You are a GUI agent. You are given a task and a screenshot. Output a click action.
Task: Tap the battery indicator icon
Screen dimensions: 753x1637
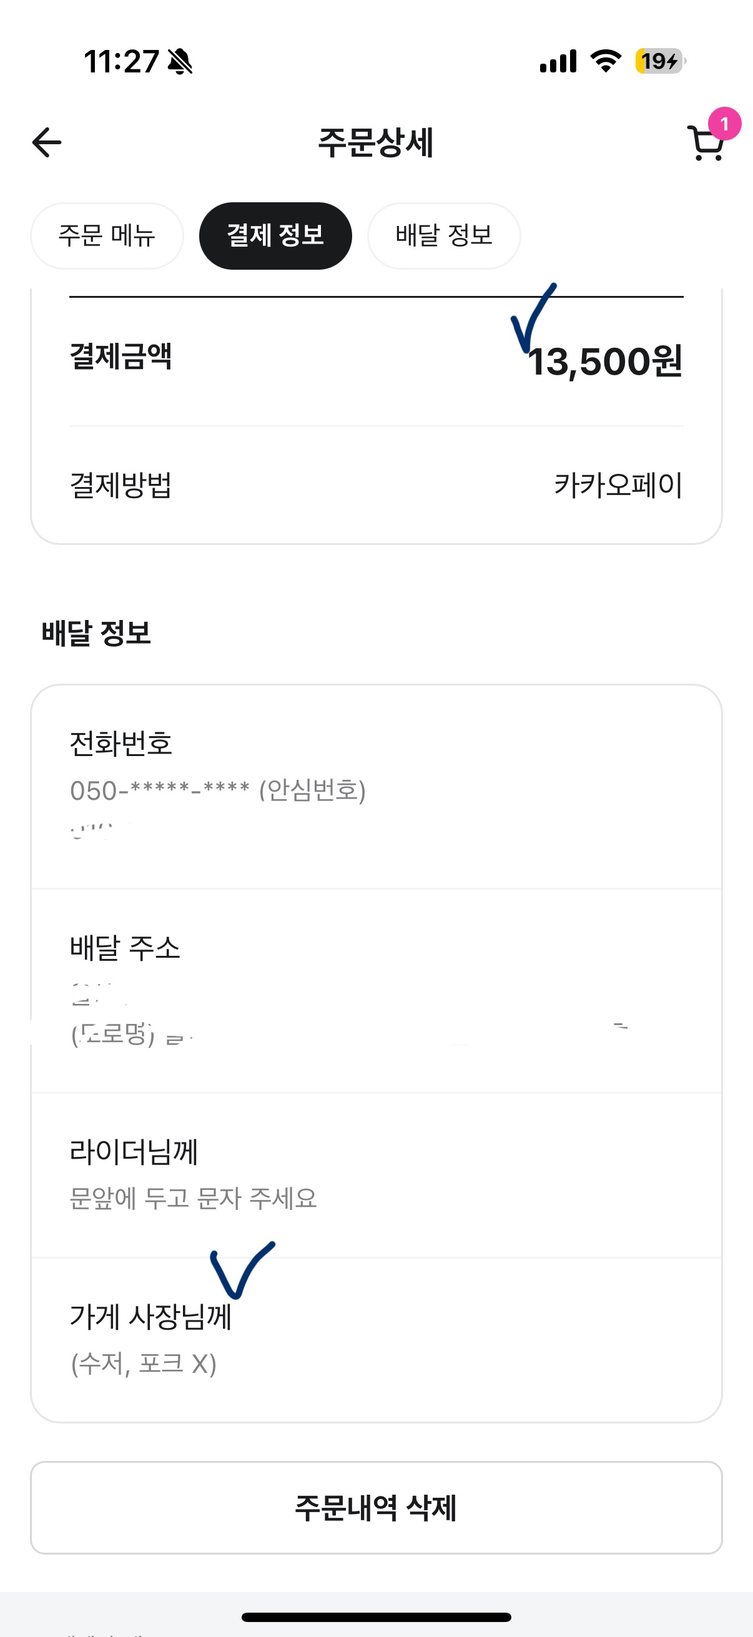click(x=659, y=61)
